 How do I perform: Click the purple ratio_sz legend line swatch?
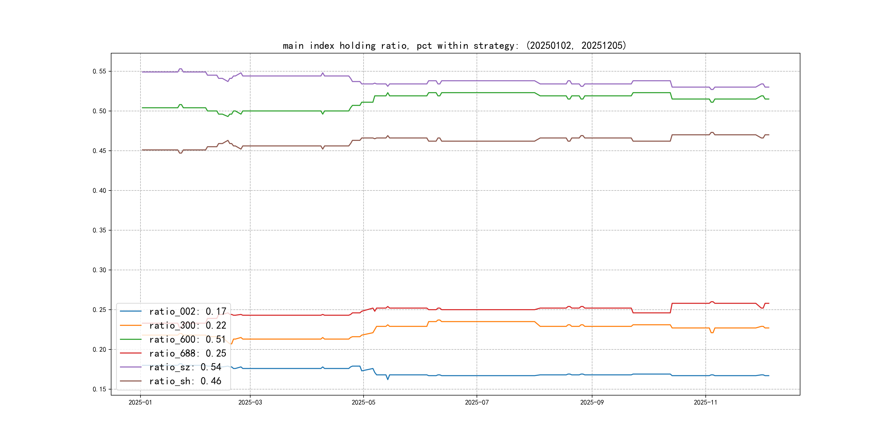130,367
